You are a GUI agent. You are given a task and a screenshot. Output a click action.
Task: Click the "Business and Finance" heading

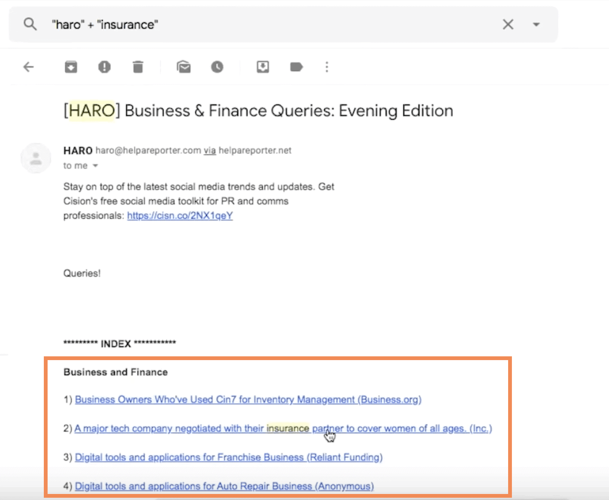[x=116, y=372]
